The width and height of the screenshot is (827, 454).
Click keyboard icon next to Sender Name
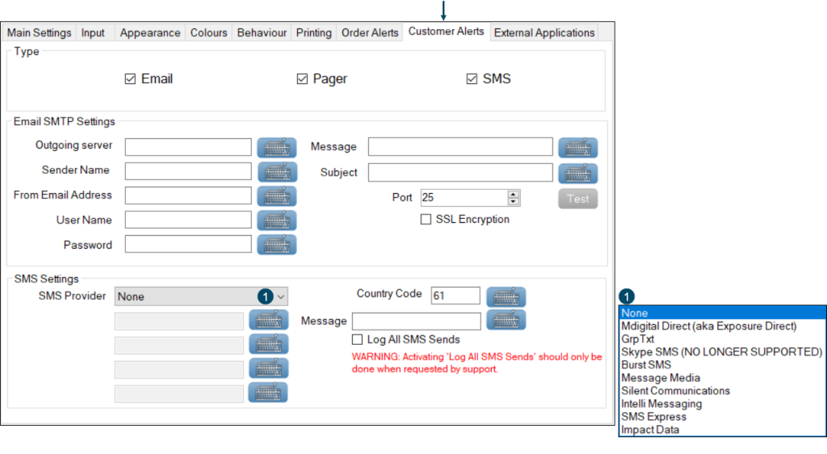point(277,171)
